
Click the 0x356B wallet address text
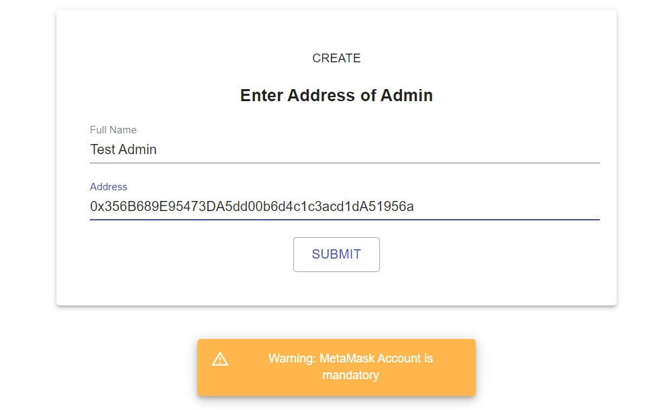pyautogui.click(x=252, y=206)
